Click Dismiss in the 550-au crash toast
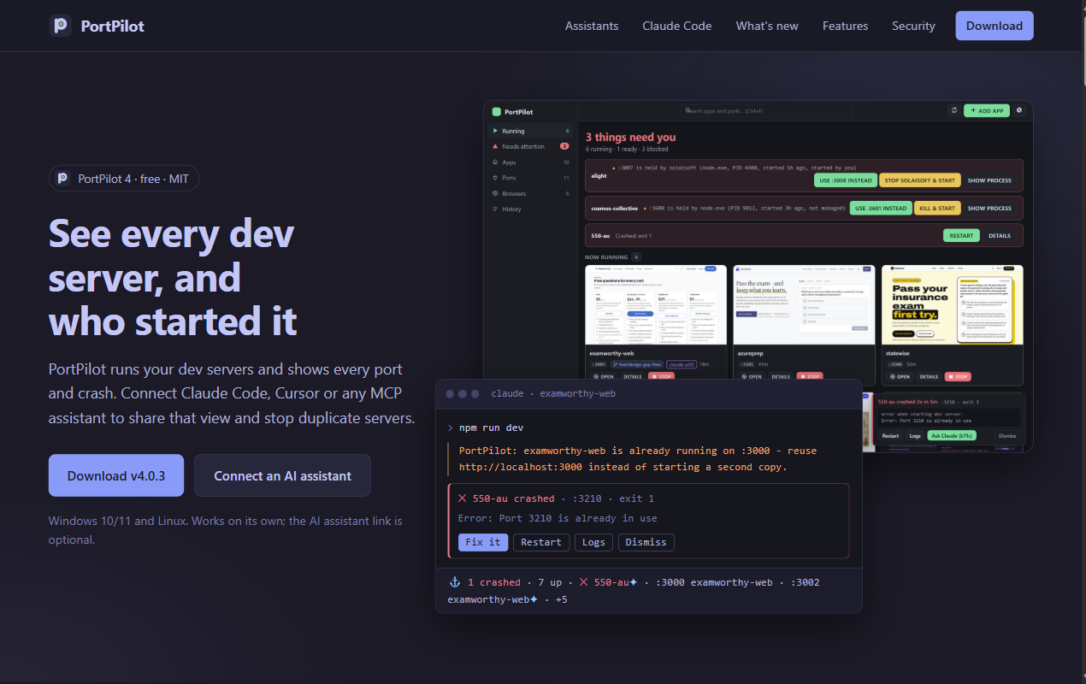The image size is (1086, 684). tap(1008, 435)
